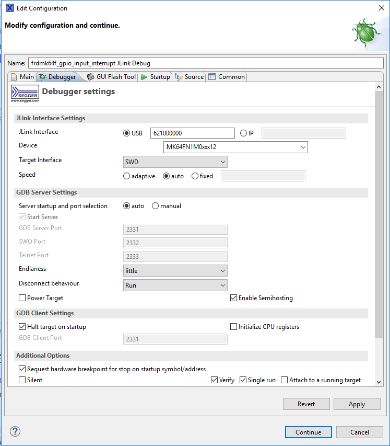390x446 pixels.
Task: Open the Target Interface SWD dropdown
Action: click(x=175, y=162)
